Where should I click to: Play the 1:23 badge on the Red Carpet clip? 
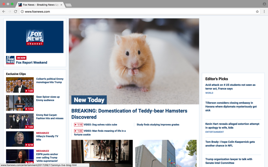[x=29, y=127]
